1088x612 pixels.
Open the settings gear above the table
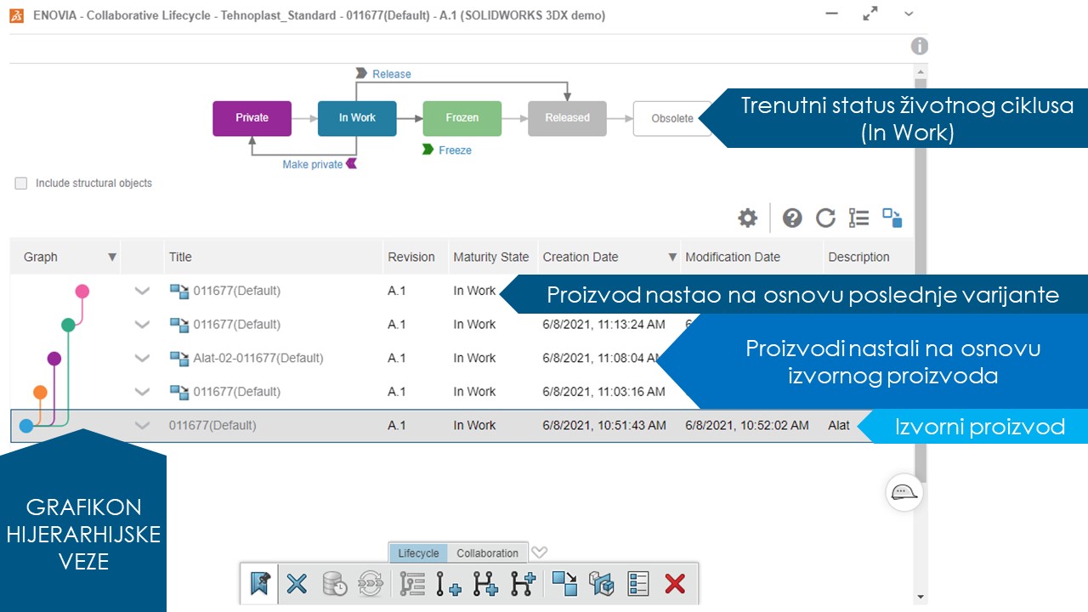pyautogui.click(x=746, y=218)
